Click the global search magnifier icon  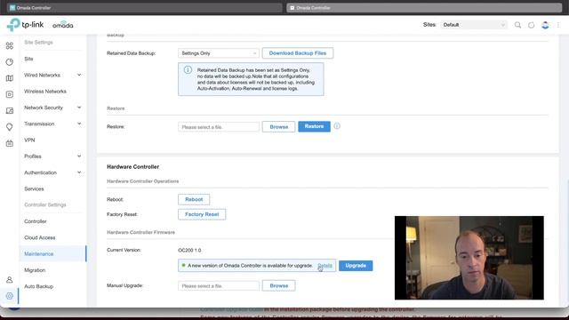517,25
